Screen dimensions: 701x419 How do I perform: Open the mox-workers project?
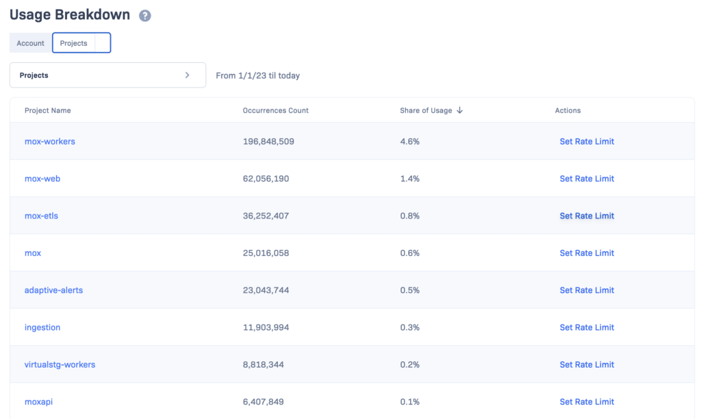49,141
